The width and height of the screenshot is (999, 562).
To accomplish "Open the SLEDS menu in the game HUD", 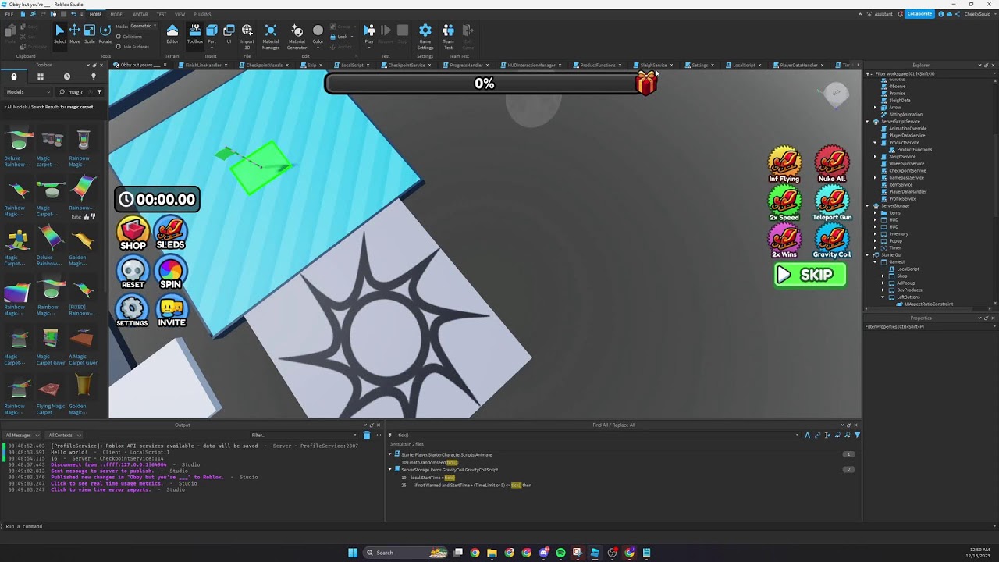I will click(x=170, y=234).
